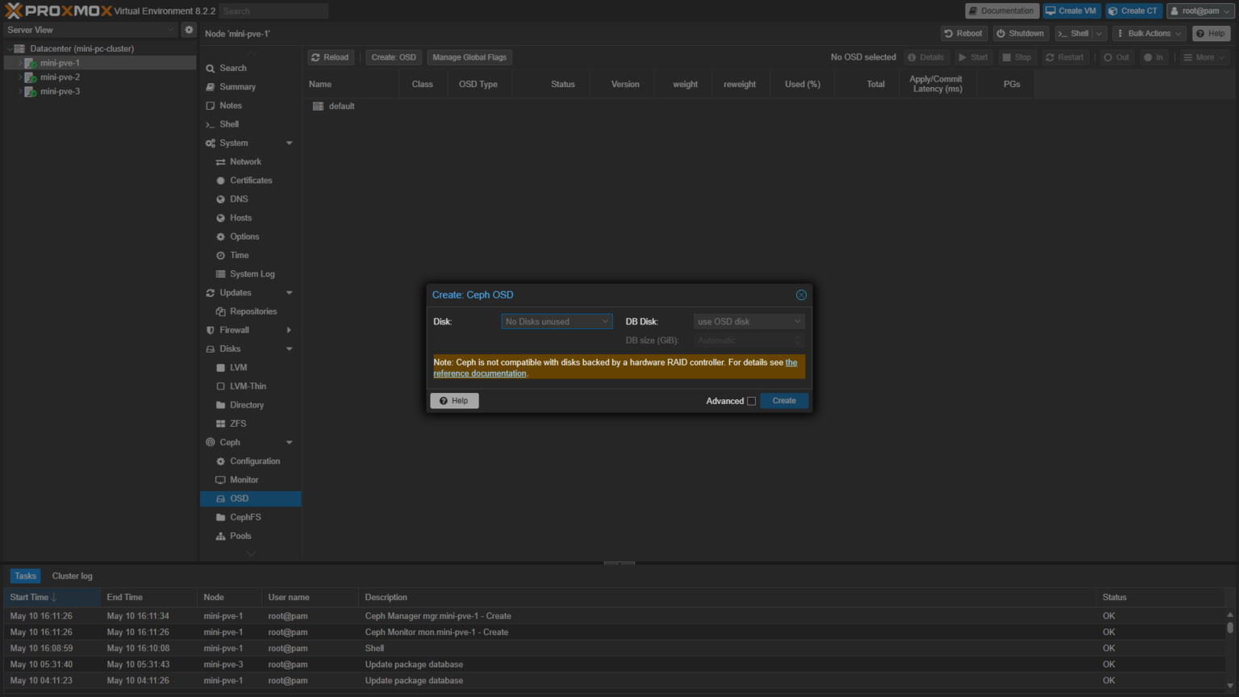Open the CephFS sidebar item
1239x697 pixels.
(245, 517)
